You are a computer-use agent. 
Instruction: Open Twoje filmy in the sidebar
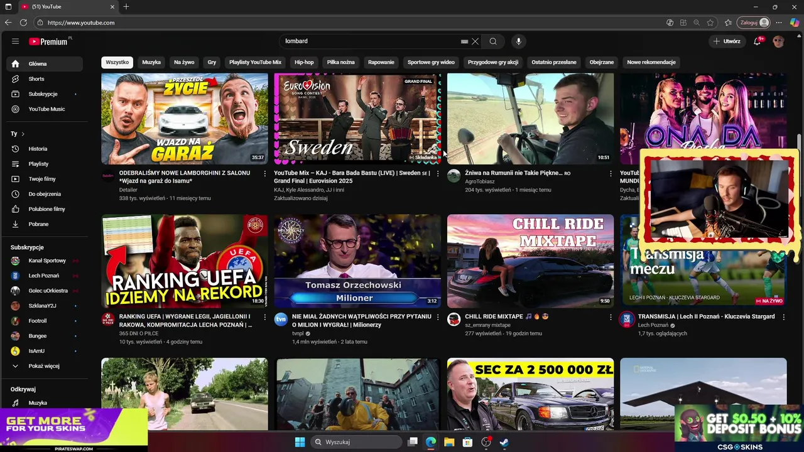[x=44, y=179]
